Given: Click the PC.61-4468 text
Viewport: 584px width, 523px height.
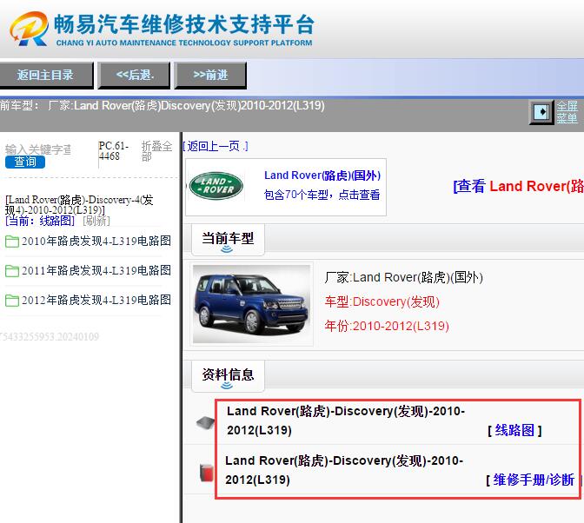Looking at the screenshot, I should (114, 151).
